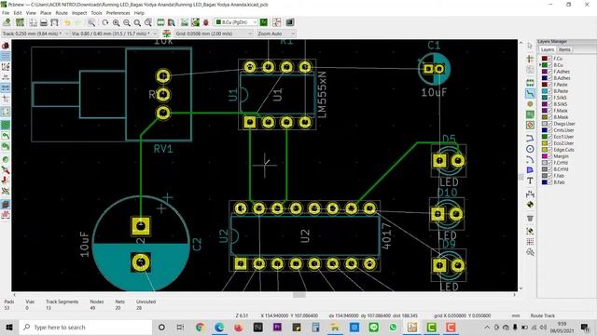Image resolution: width=597 pixels, height=335 pixels.
Task: Run Design Rules Checker ladybug icon
Action: [206, 22]
